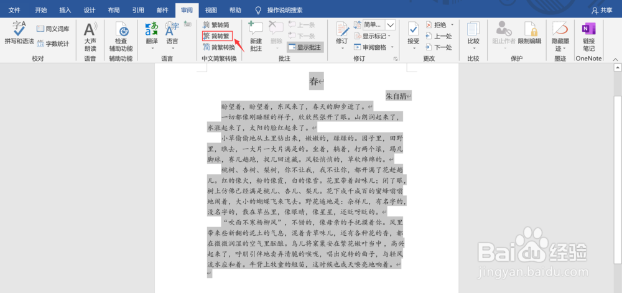Click the vertical scrollbar thumb
This screenshot has height=293, width=622.
point(617,179)
